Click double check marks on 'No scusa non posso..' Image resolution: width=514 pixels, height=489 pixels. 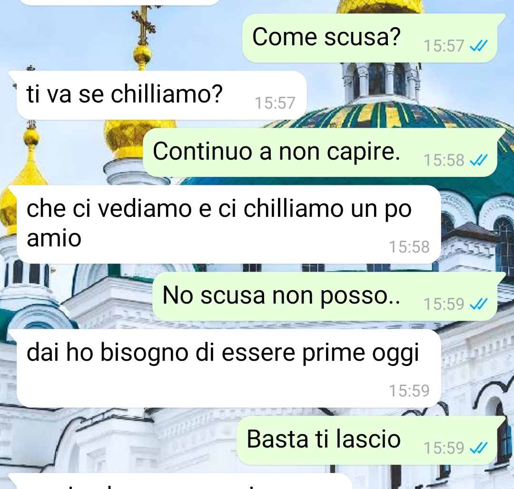[479, 304]
